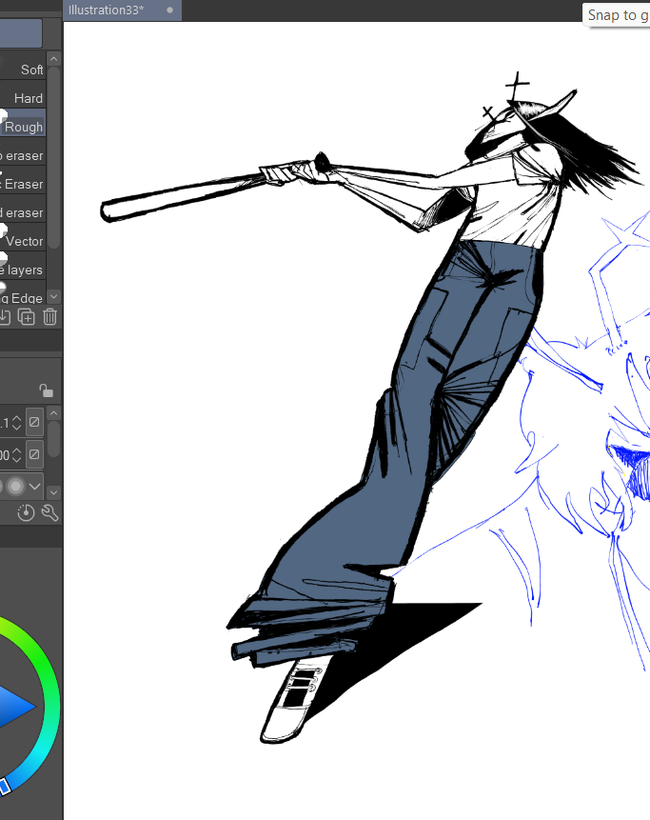Image resolution: width=650 pixels, height=820 pixels.
Task: Select the blurred circle anti-aliasing preset
Action: tap(15, 487)
